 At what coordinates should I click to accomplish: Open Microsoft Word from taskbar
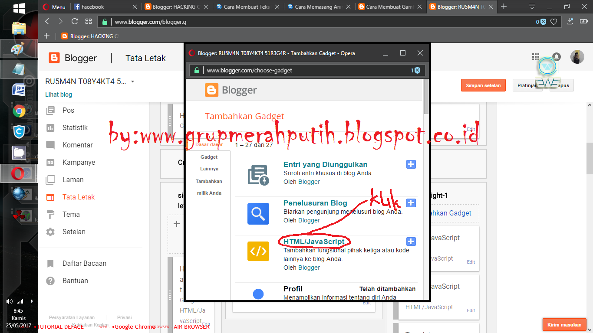tap(19, 90)
